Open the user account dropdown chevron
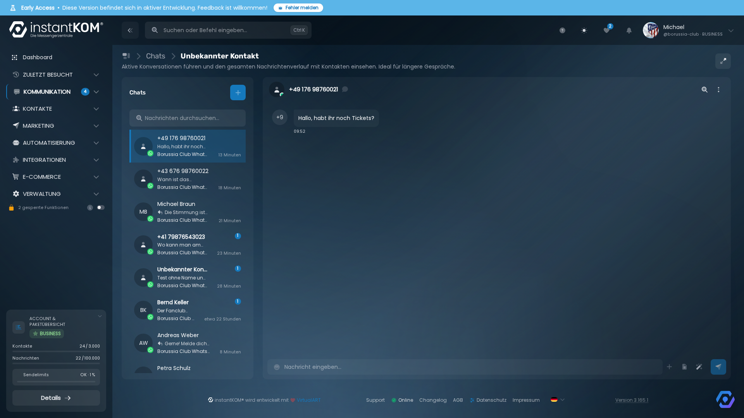Image resolution: width=744 pixels, height=418 pixels. pos(731,31)
